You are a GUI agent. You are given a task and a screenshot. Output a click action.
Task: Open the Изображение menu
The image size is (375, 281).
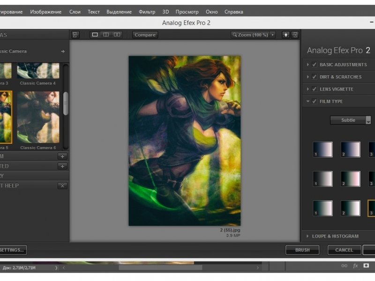[45, 12]
